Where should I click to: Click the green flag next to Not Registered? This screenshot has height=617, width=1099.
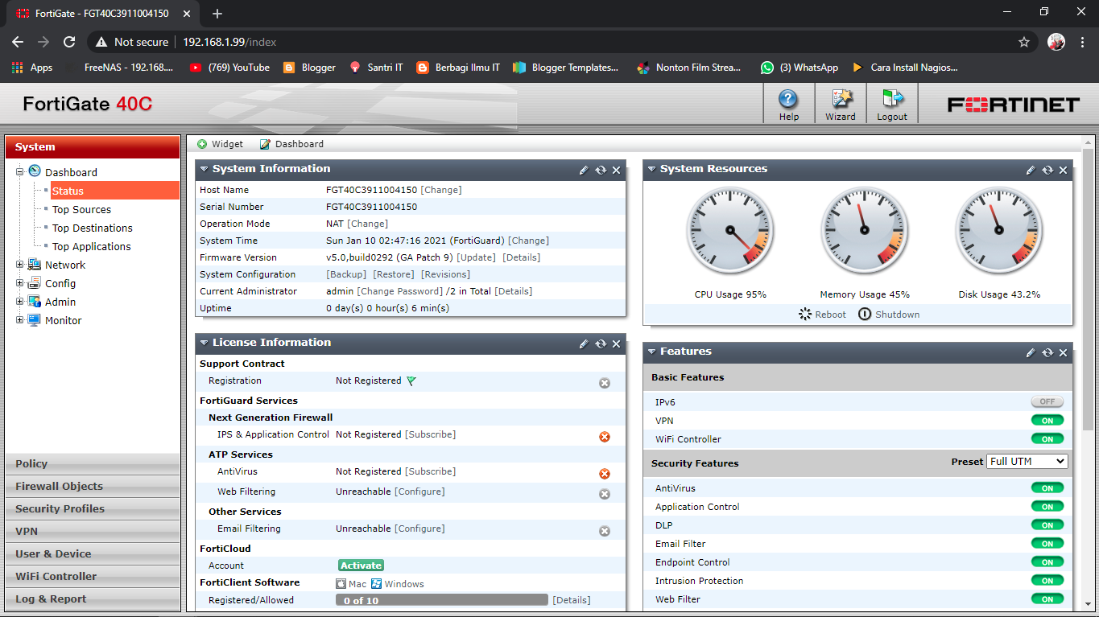point(411,380)
